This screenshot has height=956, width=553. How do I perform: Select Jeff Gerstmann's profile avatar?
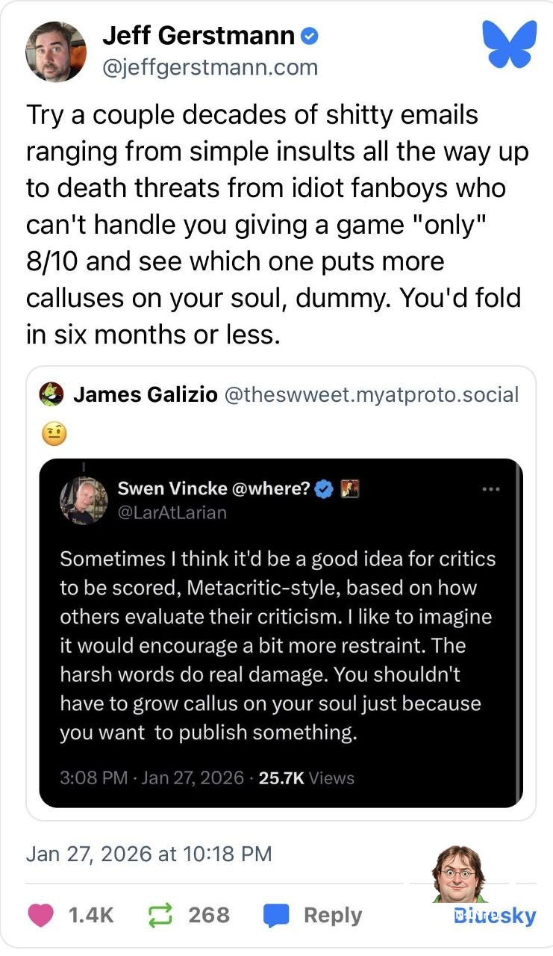pyautogui.click(x=54, y=52)
